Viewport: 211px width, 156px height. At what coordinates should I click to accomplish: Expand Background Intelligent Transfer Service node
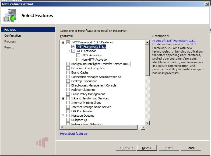click(x=63, y=64)
